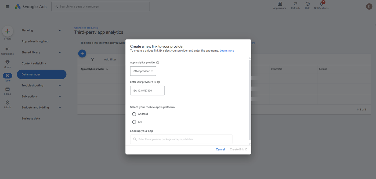Click the dialog's vertical scrollbar
This screenshot has height=179, width=376.
[250, 100]
